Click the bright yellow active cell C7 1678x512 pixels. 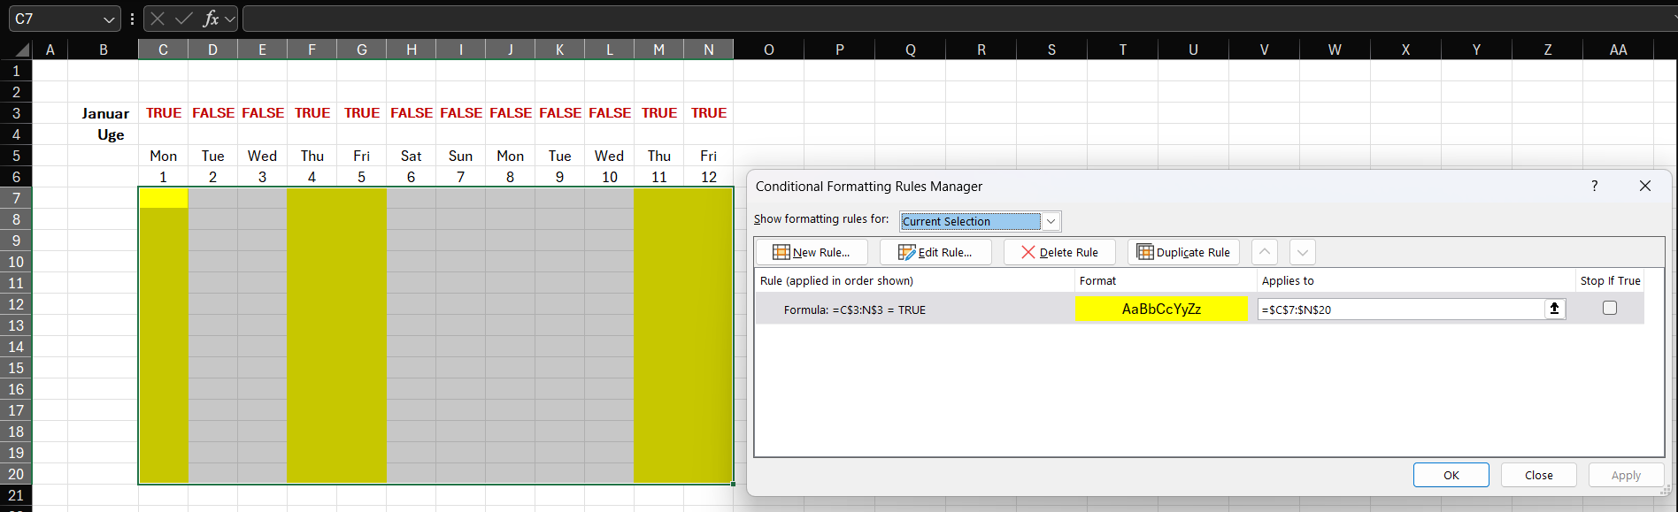point(163,198)
